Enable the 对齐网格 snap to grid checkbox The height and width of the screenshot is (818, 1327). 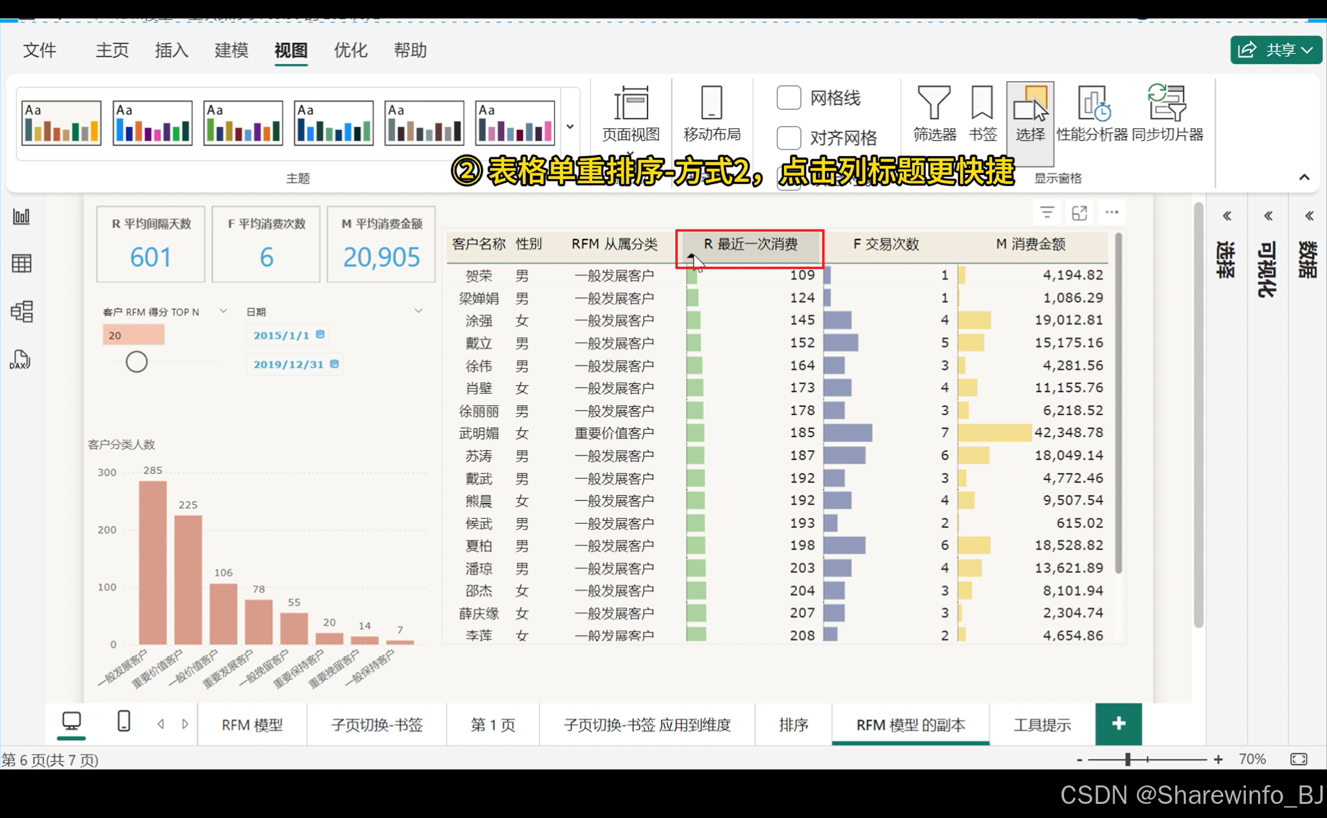click(x=789, y=138)
